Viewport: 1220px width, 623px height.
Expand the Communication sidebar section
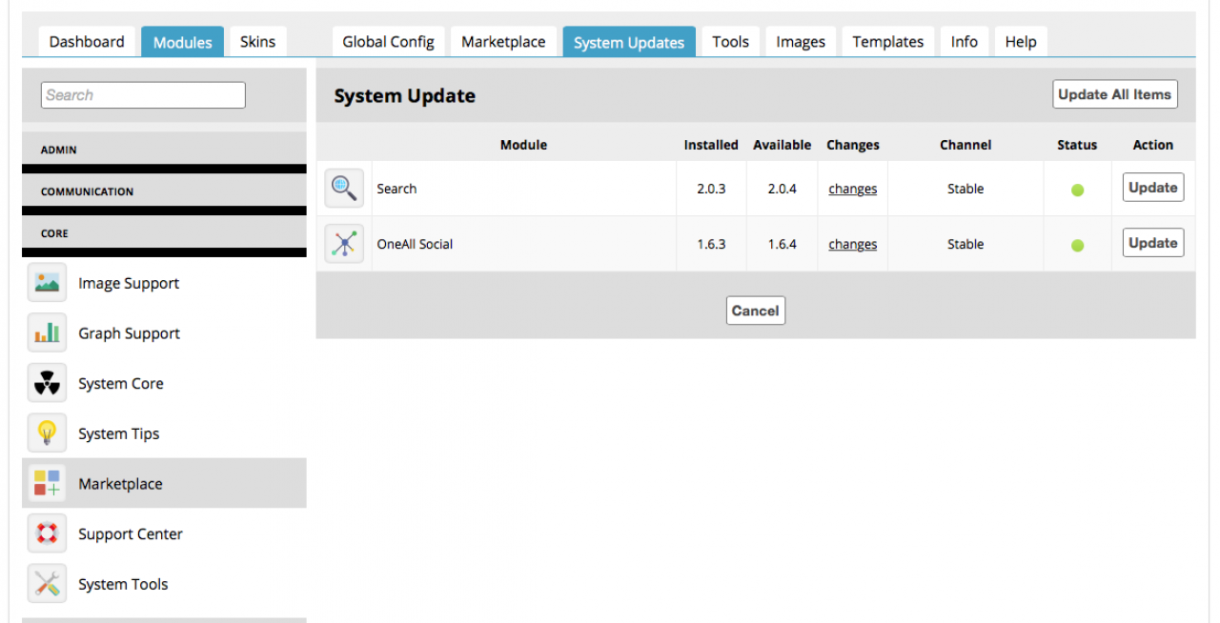click(x=164, y=191)
